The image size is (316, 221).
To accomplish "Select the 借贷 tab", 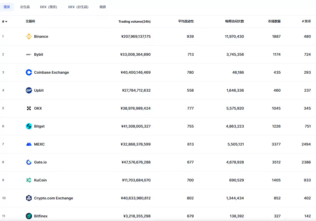I will pyautogui.click(x=103, y=7).
